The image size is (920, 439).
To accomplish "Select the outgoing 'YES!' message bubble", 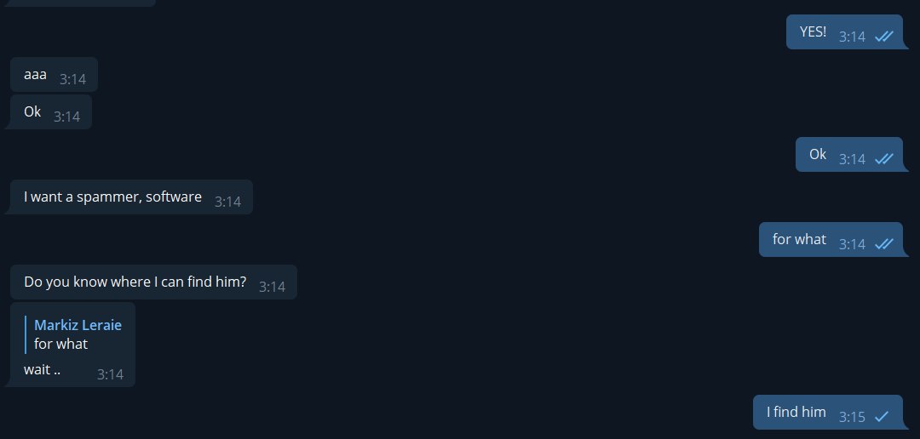I will pos(848,32).
